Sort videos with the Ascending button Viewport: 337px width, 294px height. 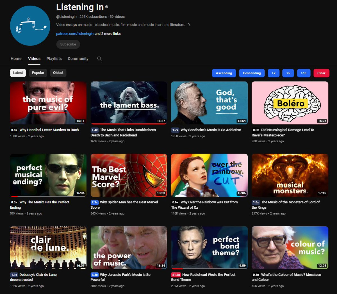pos(224,73)
